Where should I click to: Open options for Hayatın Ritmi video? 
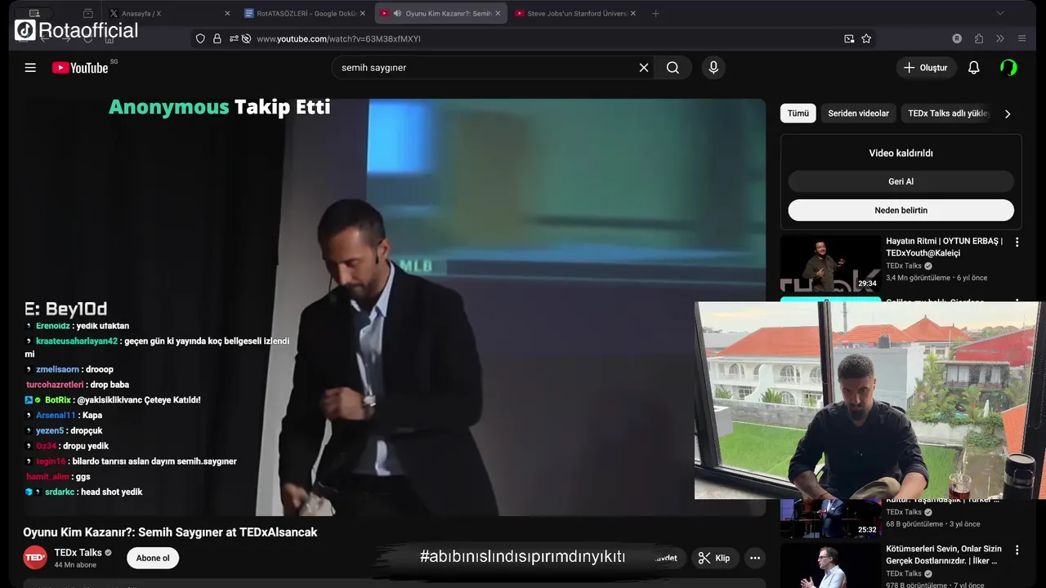tap(1017, 243)
